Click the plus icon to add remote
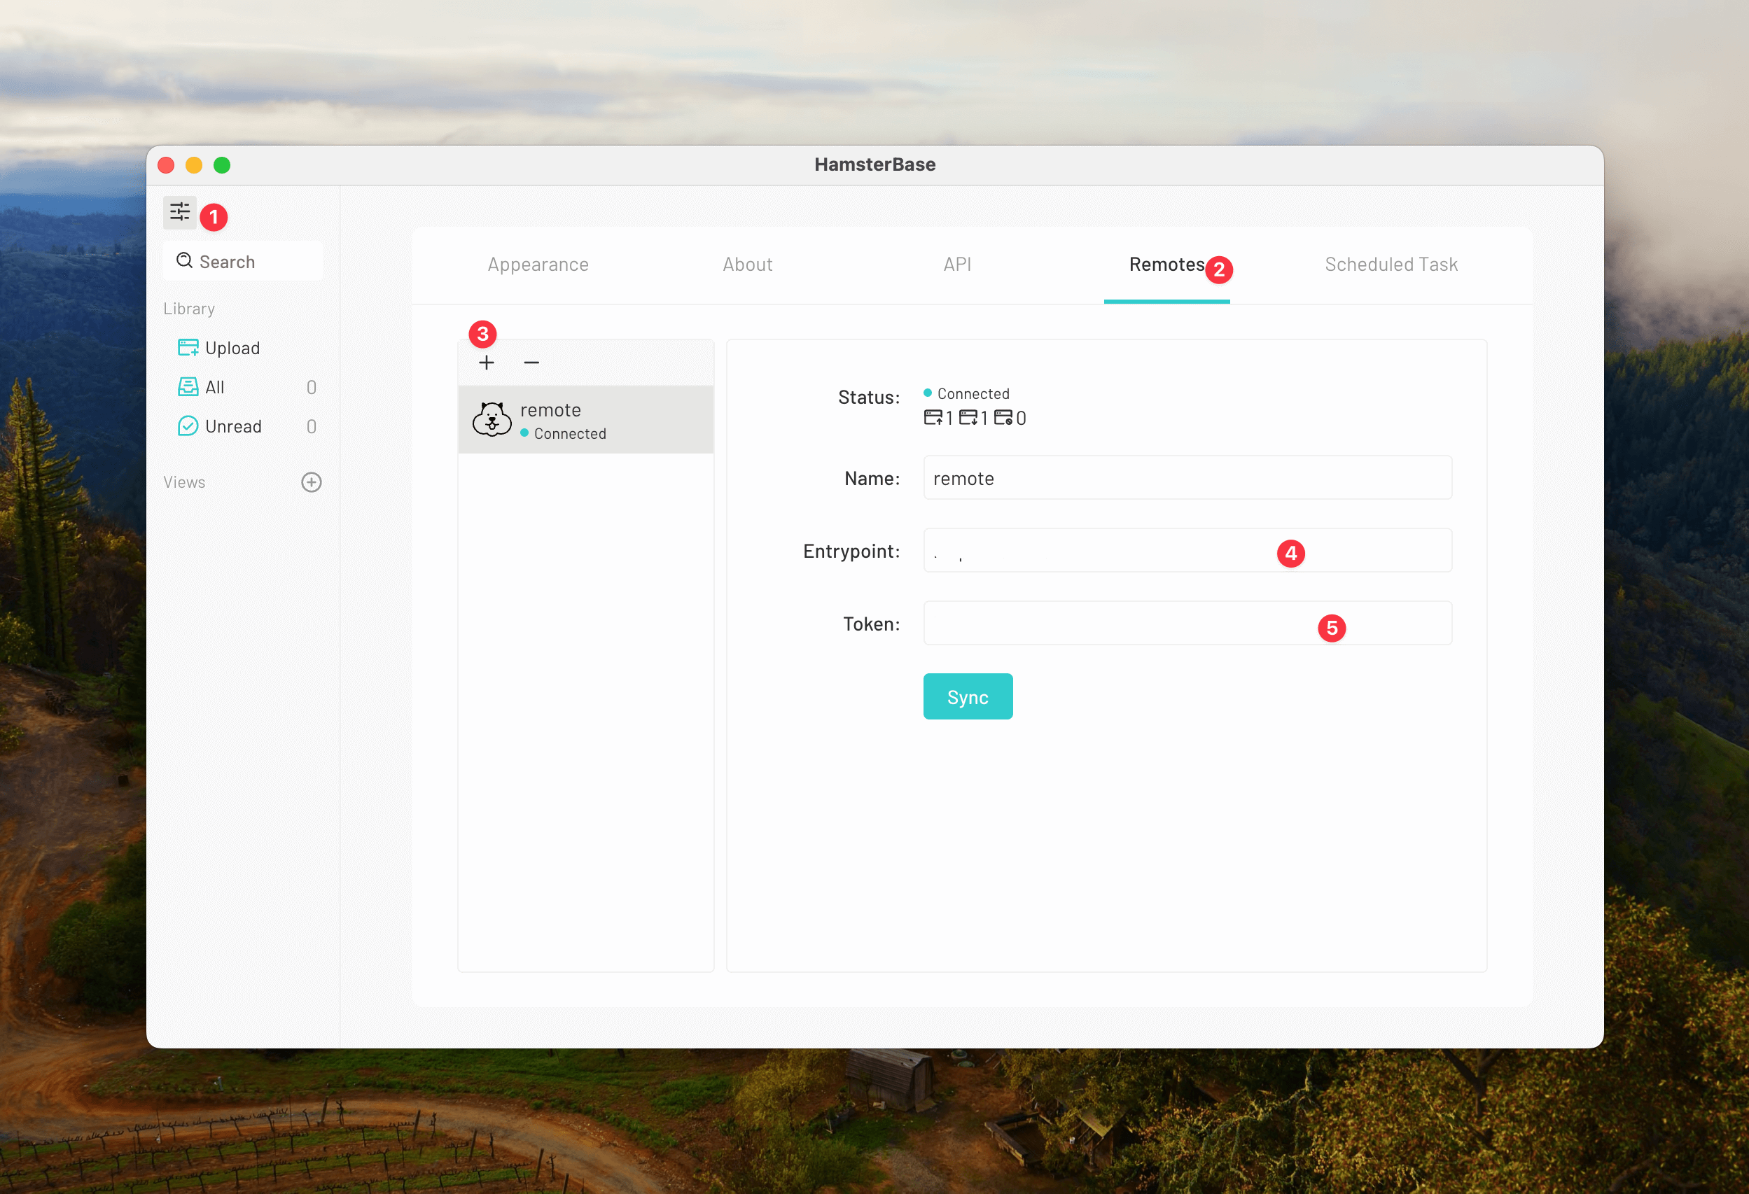The height and width of the screenshot is (1194, 1749). [x=486, y=363]
